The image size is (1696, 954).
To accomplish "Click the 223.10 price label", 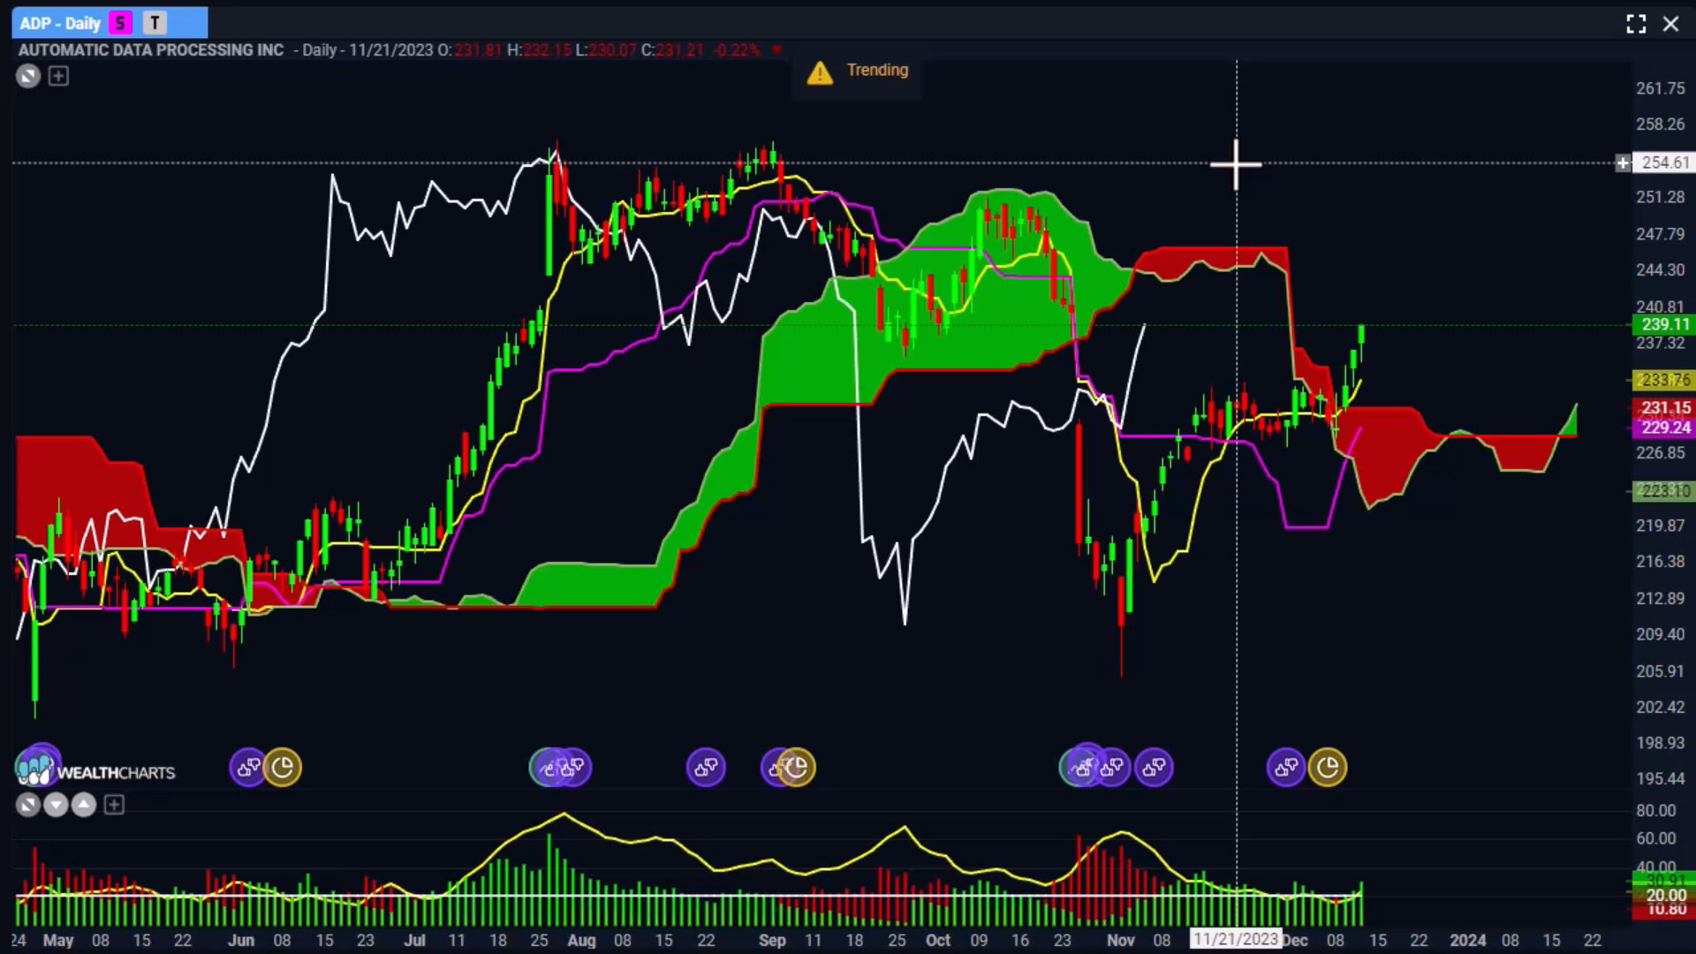I will click(x=1665, y=490).
